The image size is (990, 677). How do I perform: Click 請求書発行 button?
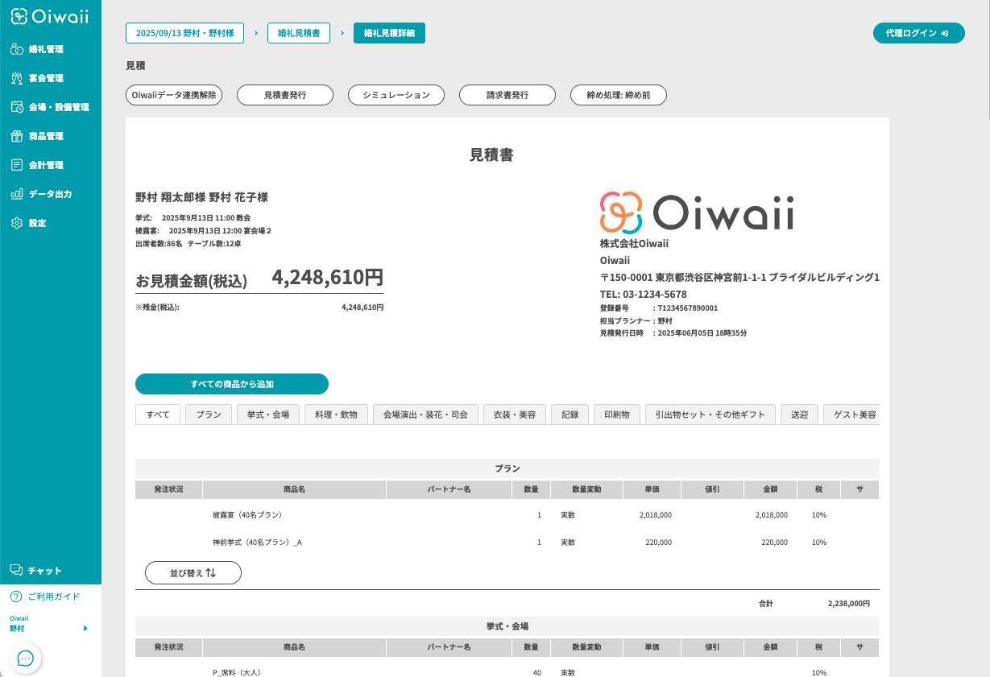[x=507, y=95]
